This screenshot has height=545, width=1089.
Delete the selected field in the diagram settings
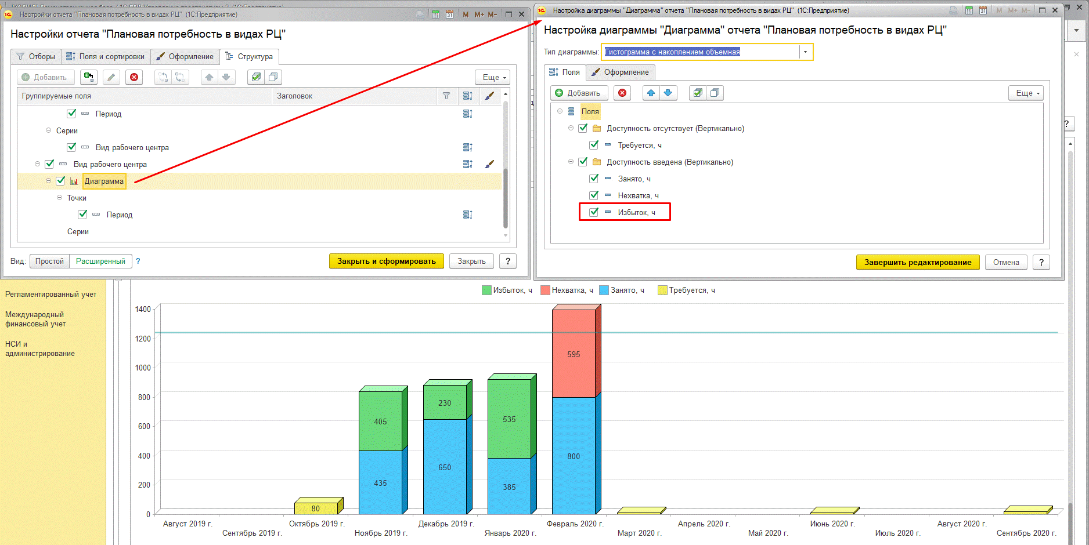[x=622, y=93]
